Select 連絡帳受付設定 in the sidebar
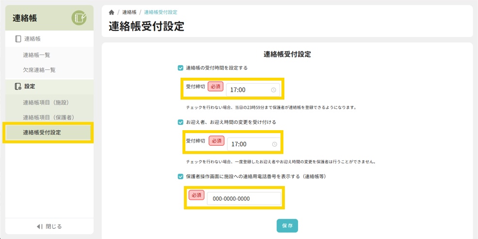Viewport: 478px width, 239px height. click(x=42, y=132)
